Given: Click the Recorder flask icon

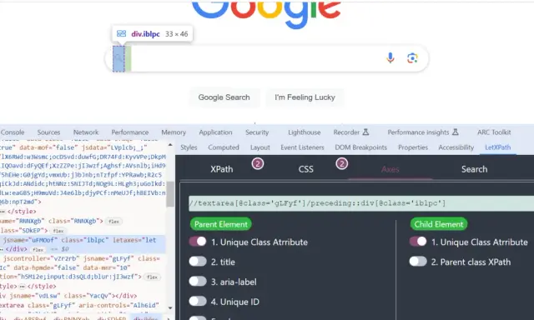Looking at the screenshot, I should click(x=365, y=132).
